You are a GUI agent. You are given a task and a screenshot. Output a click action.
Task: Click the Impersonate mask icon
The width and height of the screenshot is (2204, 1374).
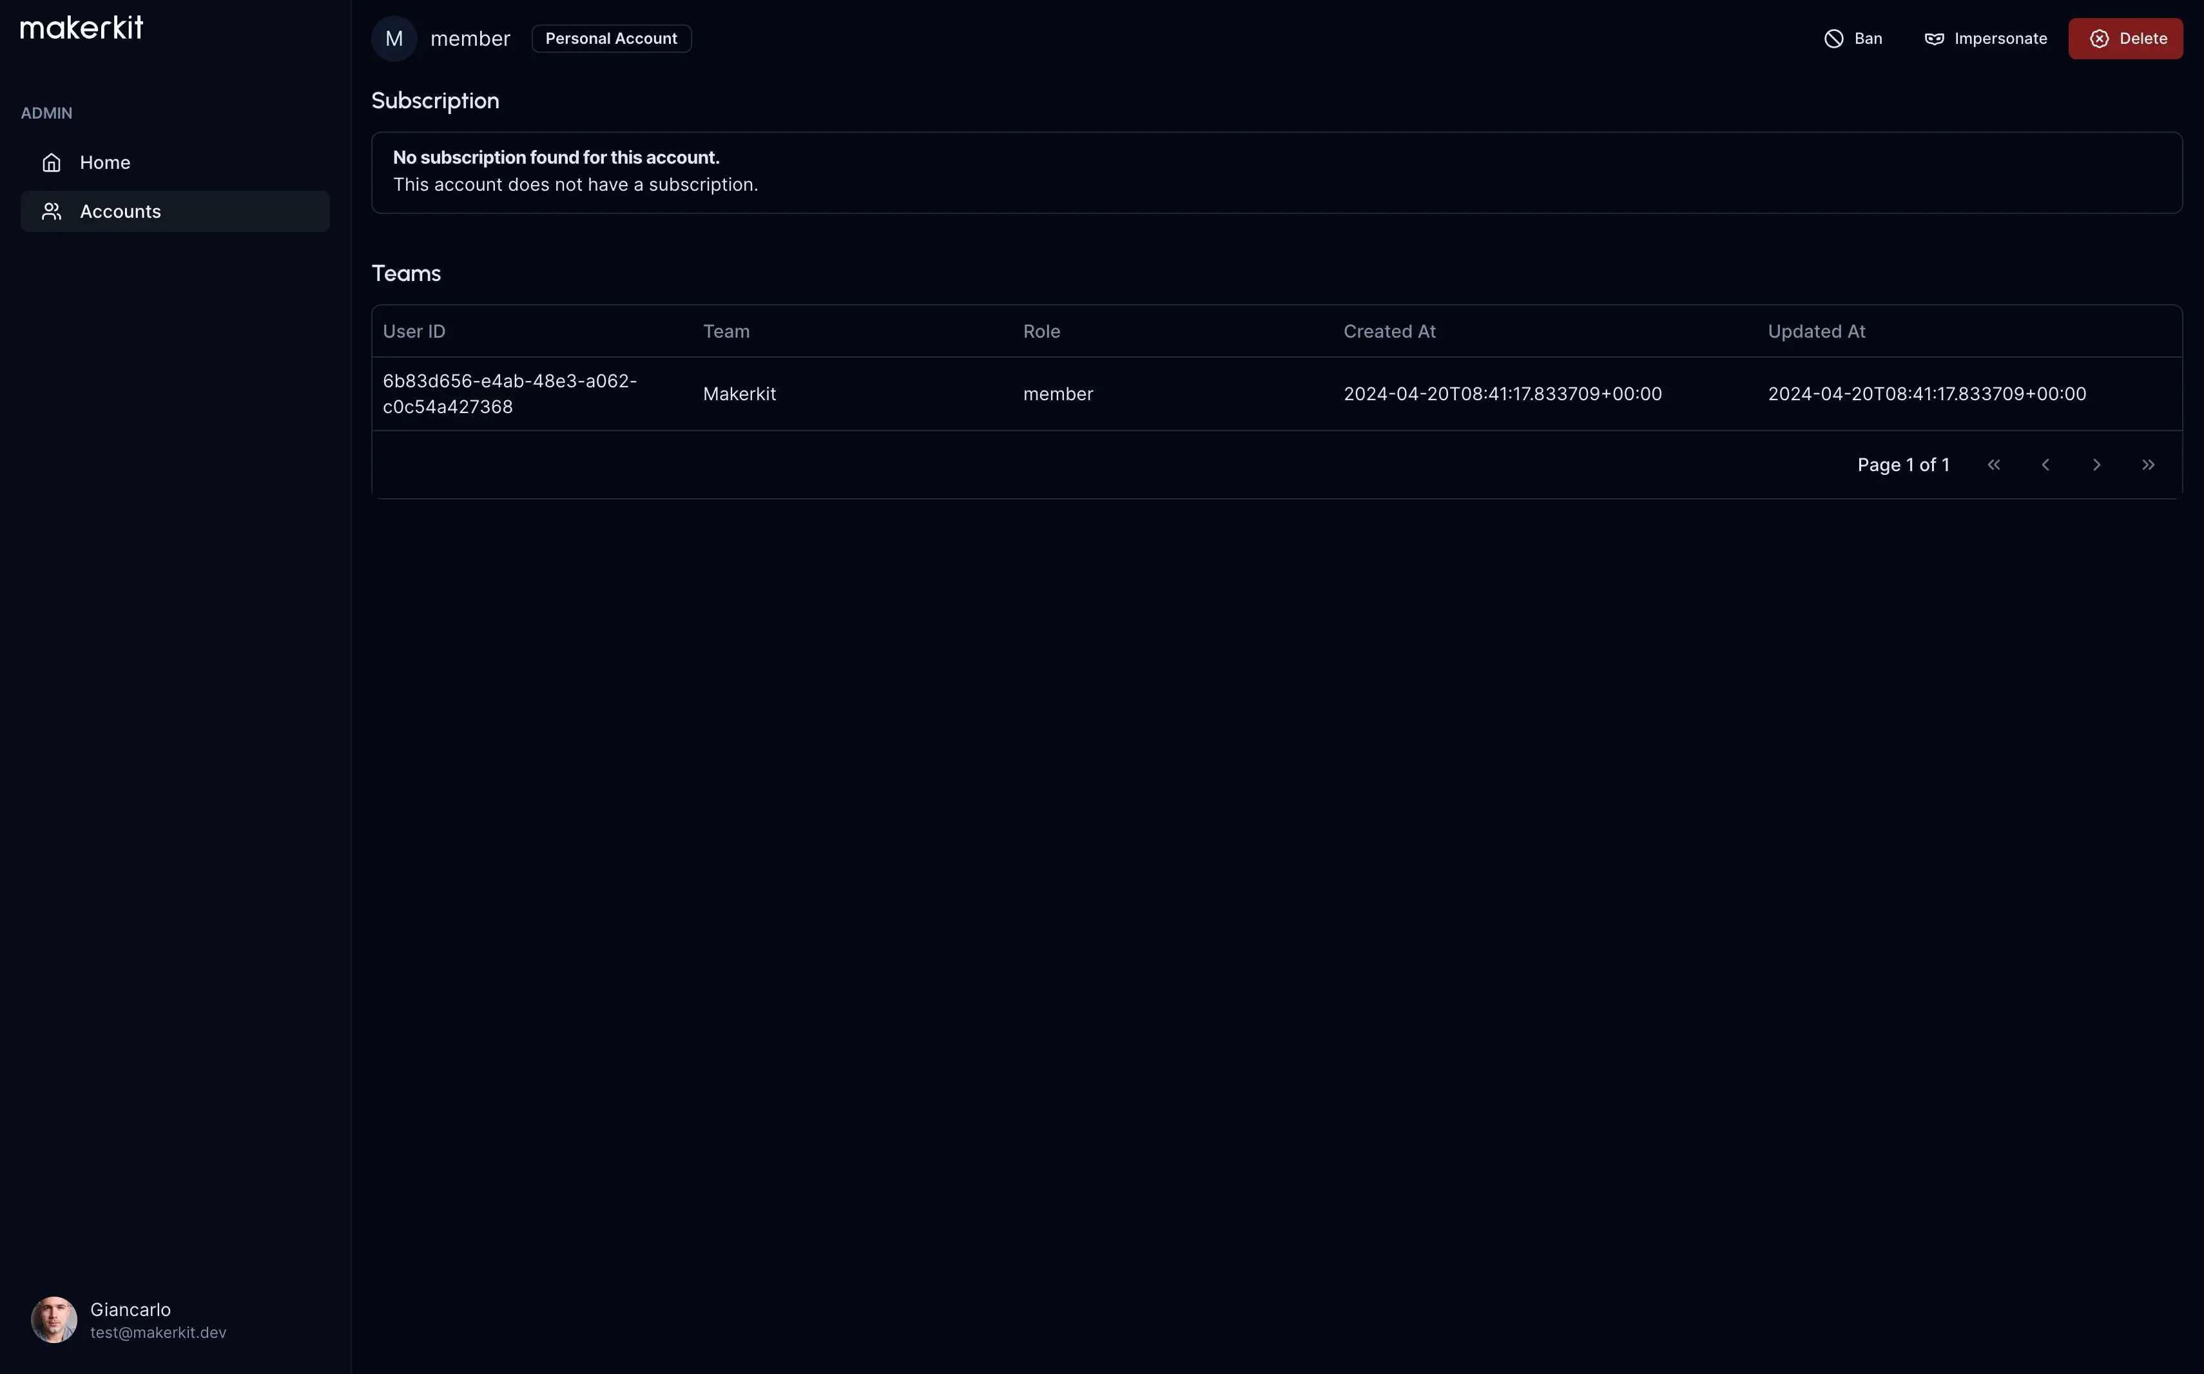tap(1934, 39)
